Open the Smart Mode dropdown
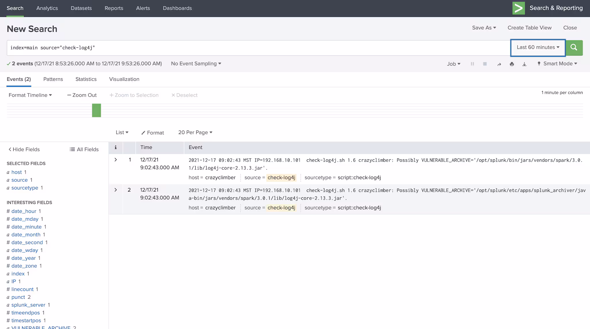Screen dimensions: 590x329 560,64
